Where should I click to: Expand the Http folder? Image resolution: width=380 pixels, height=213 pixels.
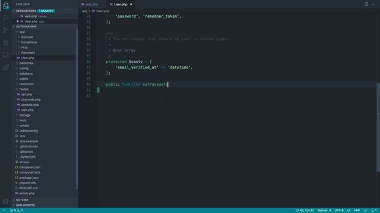pyautogui.click(x=45, y=47)
